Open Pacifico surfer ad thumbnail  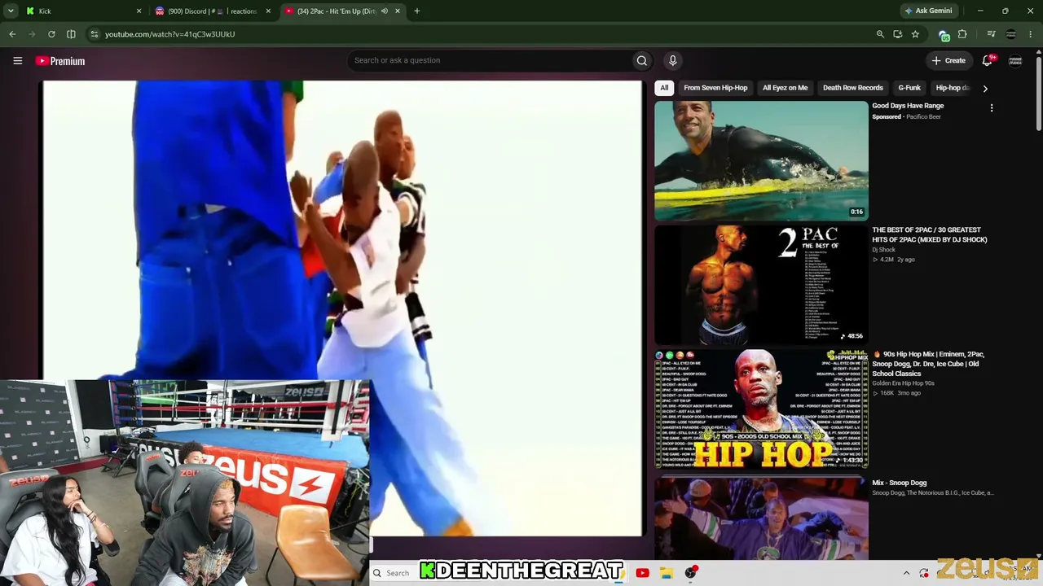point(761,161)
